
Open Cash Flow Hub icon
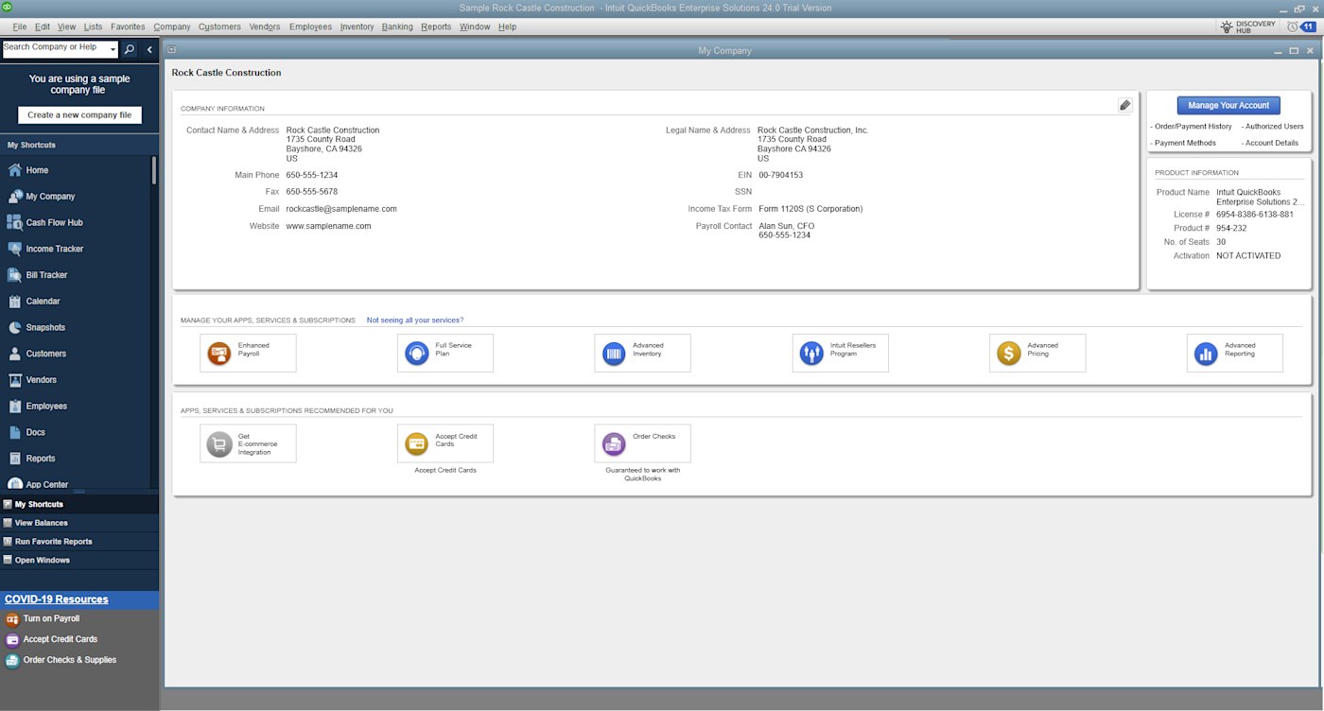tap(14, 223)
